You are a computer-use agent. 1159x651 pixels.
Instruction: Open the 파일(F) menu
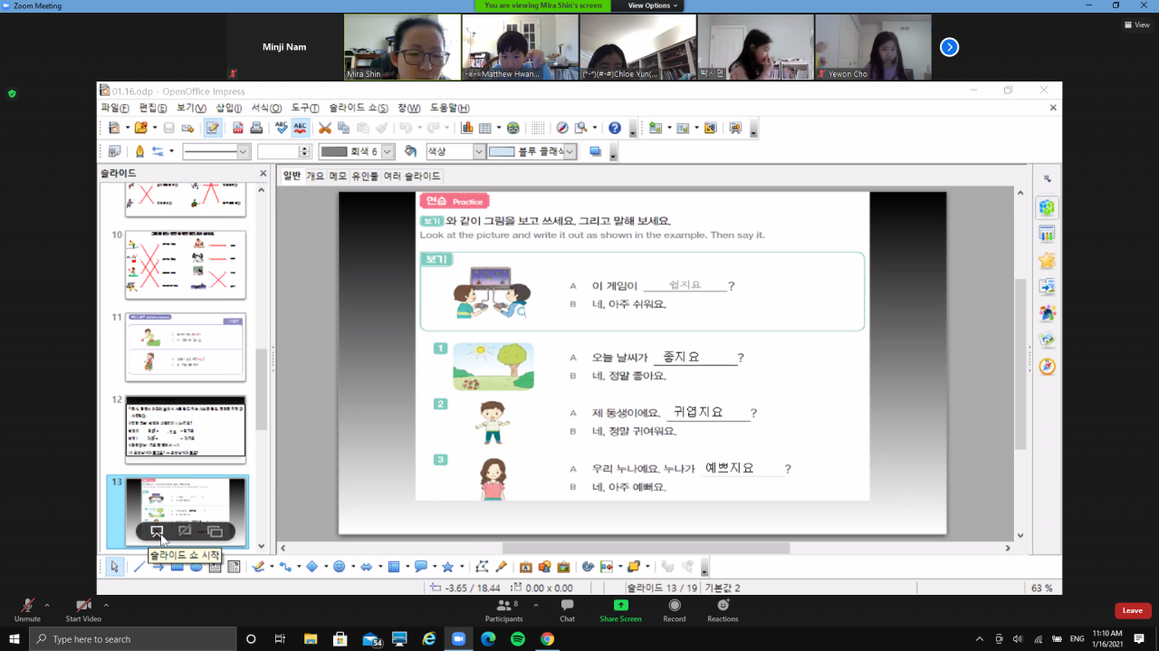click(115, 108)
